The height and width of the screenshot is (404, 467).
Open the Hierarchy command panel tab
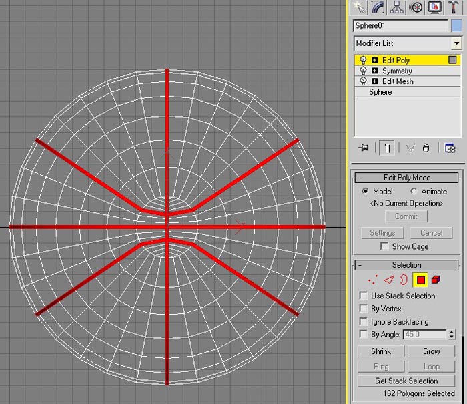click(x=396, y=7)
